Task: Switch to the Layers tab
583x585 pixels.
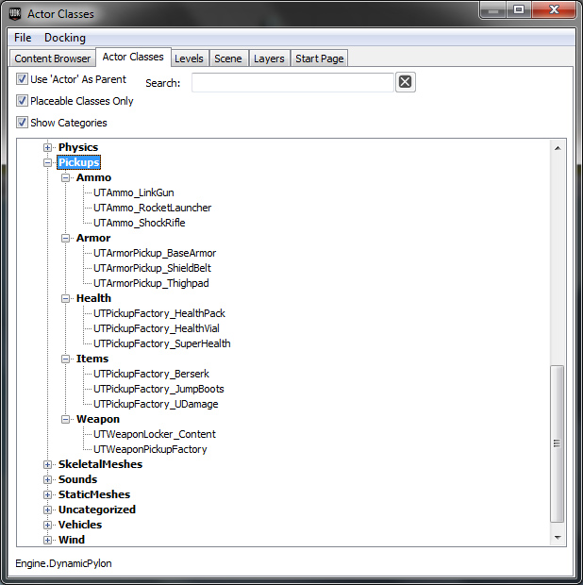Action: [269, 58]
